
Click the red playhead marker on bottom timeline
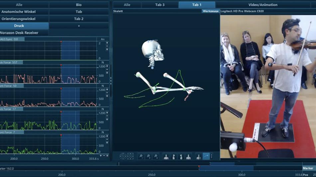coord(199,167)
